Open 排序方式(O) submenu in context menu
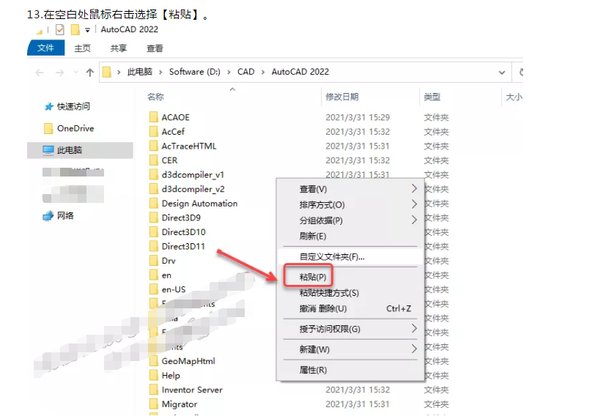Screen dimensions: 592x416 [x=350, y=204]
